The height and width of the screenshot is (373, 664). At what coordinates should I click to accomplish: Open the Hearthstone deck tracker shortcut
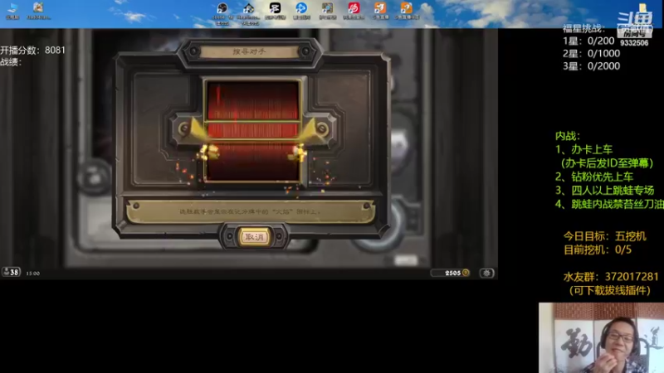[x=248, y=12]
